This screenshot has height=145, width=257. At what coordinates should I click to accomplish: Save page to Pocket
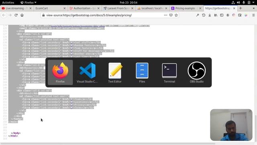pyautogui.click(x=171, y=15)
